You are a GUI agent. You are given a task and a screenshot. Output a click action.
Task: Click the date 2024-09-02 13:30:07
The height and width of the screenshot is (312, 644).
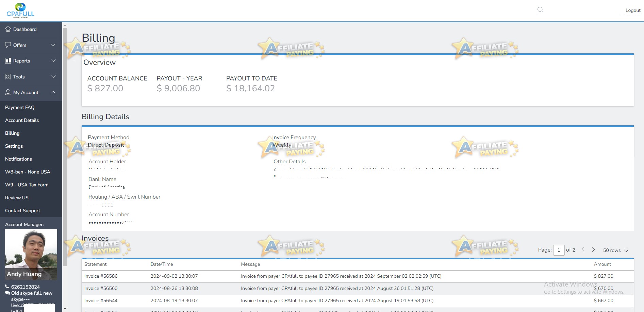pos(174,276)
